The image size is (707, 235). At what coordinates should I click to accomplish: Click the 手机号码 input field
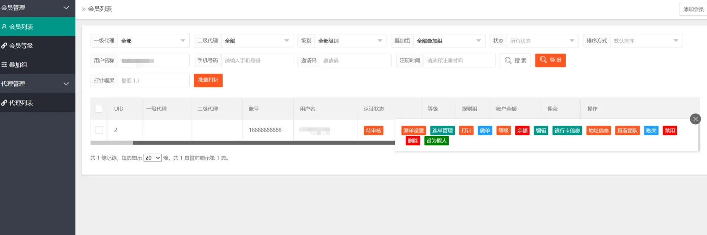256,61
